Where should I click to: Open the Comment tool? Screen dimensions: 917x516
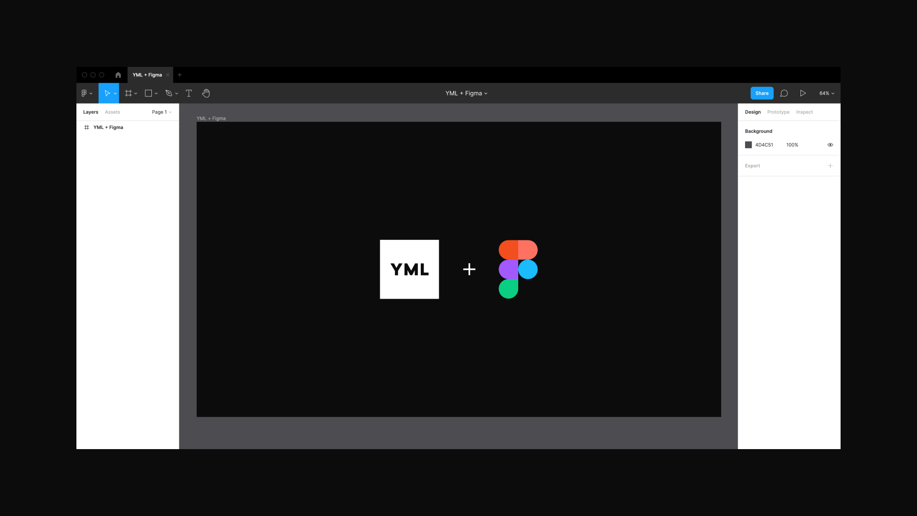[x=784, y=93]
